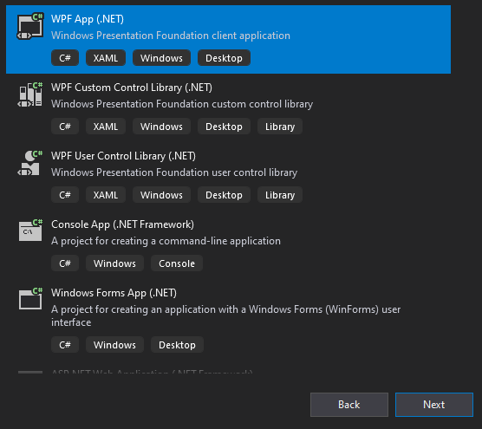Click C# tag under Windows Forms App
Viewport: 482px width, 429px height.
pos(65,345)
